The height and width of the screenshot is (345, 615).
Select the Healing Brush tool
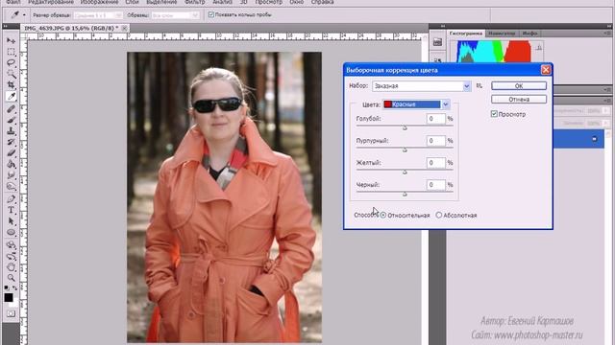[x=11, y=108]
